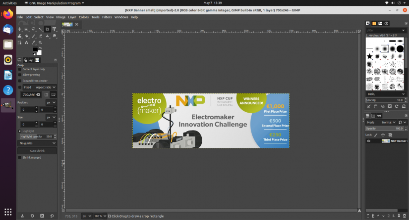Select the Paintbrush tool
The image size is (409, 220).
pos(33,36)
